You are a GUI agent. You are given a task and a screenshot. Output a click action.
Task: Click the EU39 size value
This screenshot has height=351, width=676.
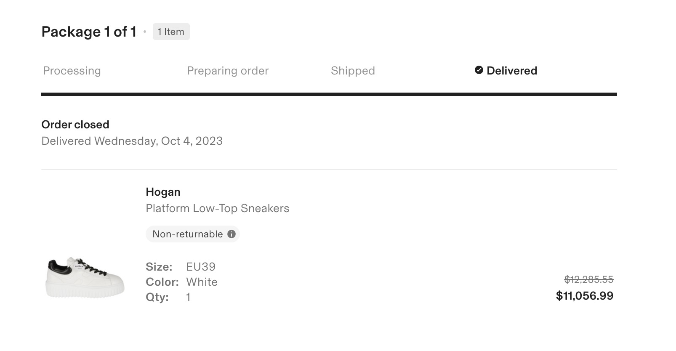pos(201,267)
